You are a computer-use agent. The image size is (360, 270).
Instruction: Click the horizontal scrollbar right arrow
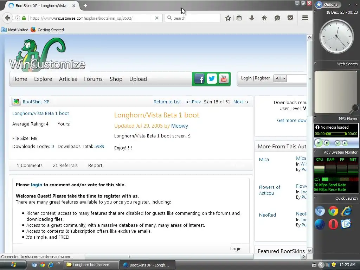(x=303, y=256)
